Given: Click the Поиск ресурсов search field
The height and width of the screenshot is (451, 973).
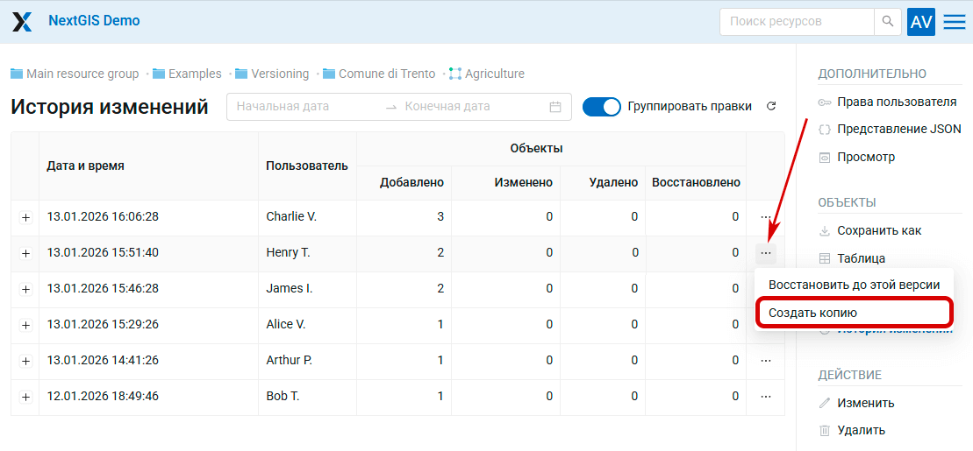Looking at the screenshot, I should tap(797, 22).
